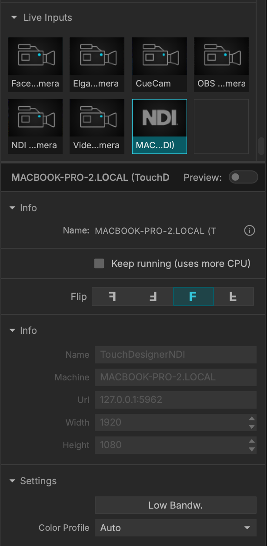Collapse the upper Info section

[12, 208]
